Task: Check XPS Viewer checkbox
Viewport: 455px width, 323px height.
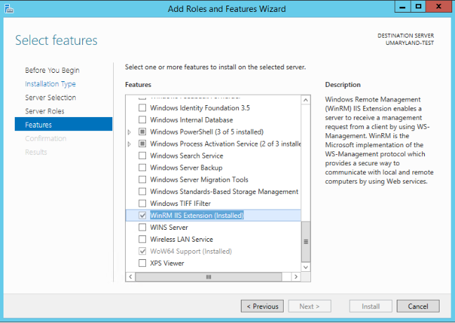Action: [142, 263]
